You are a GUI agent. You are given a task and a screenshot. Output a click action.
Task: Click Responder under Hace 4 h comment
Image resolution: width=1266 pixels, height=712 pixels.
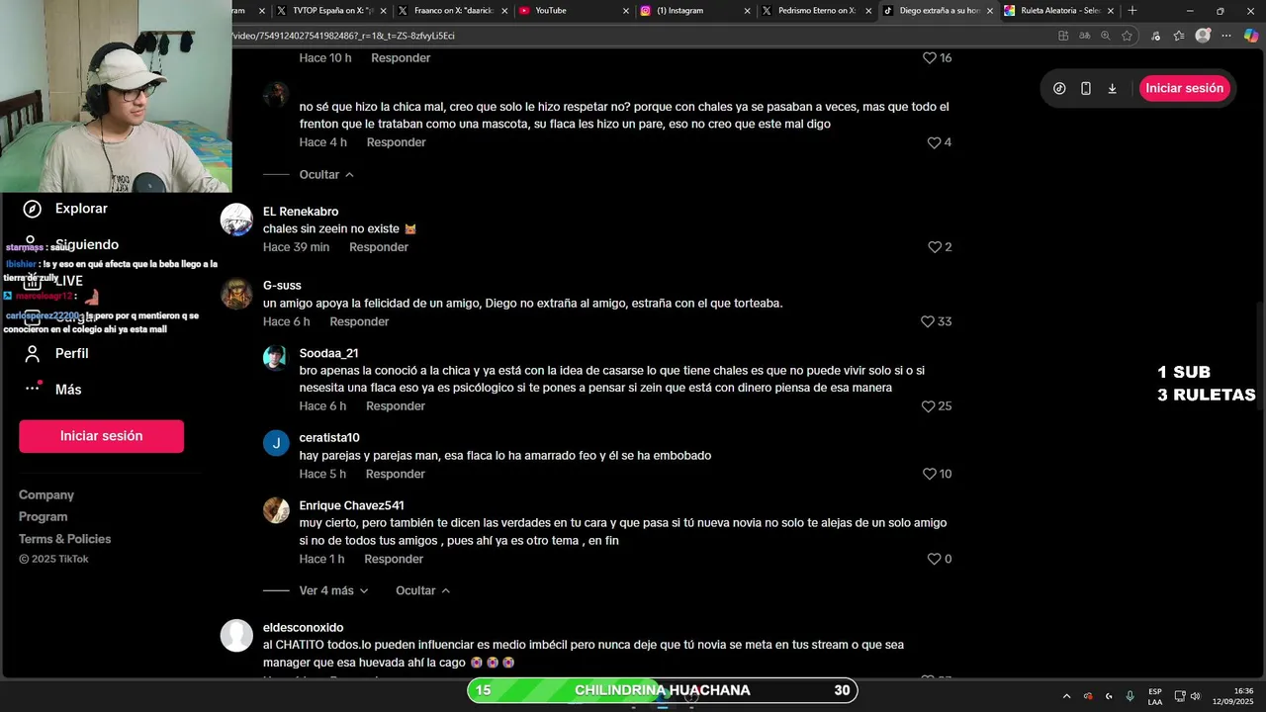[397, 142]
